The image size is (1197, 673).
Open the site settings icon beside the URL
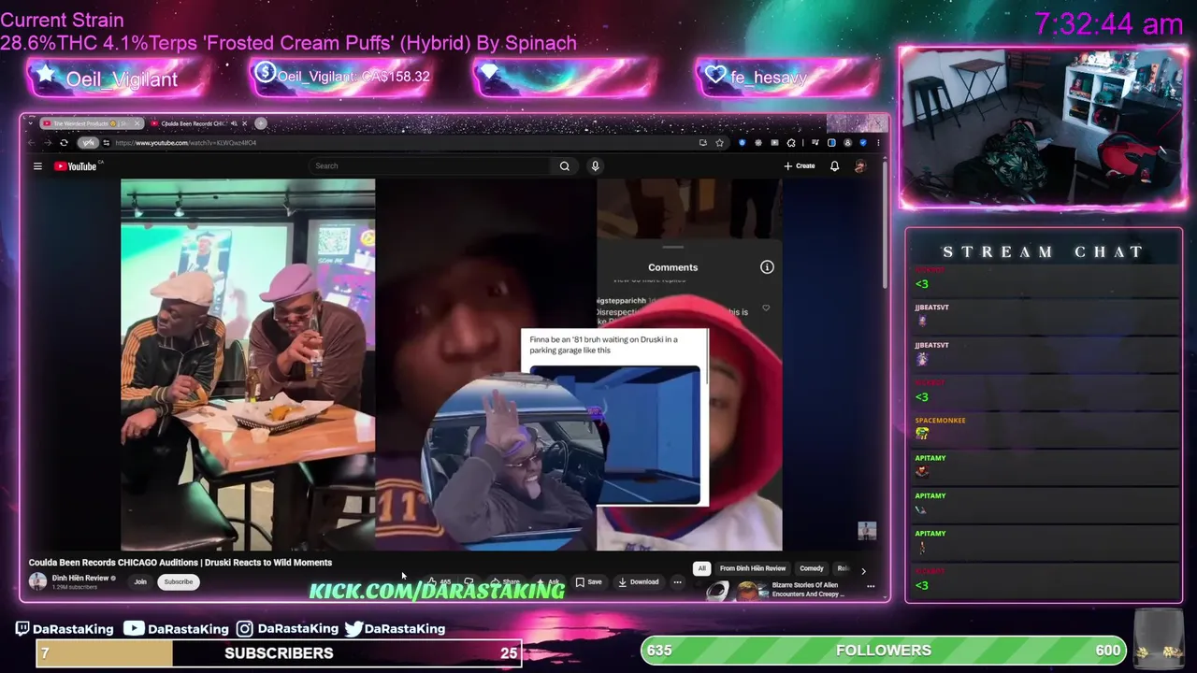(107, 143)
